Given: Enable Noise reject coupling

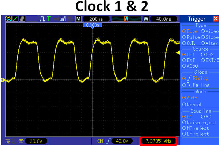Looking at the screenshot, I should coord(199,122).
